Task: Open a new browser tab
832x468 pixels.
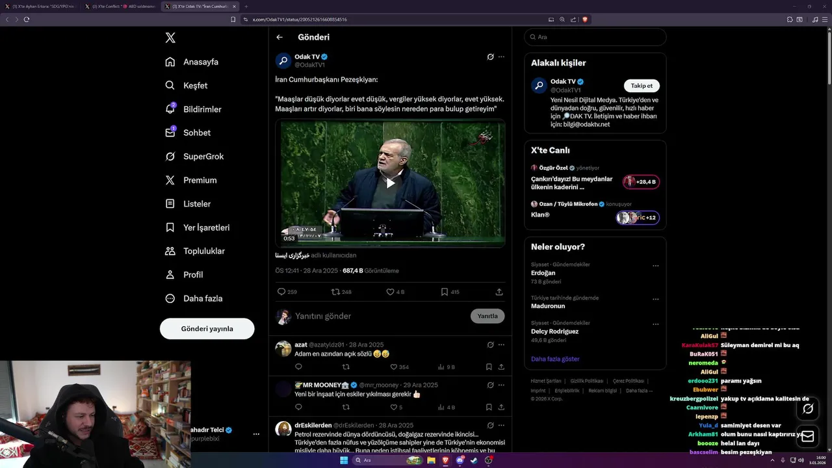Action: (x=246, y=6)
